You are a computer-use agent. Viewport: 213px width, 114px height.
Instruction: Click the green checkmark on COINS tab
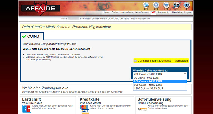24,36
